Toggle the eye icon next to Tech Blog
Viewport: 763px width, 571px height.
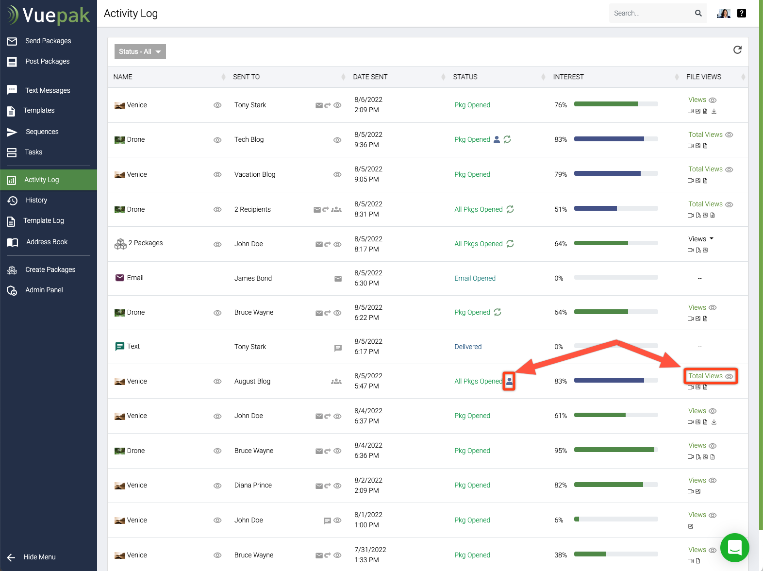pyautogui.click(x=337, y=140)
